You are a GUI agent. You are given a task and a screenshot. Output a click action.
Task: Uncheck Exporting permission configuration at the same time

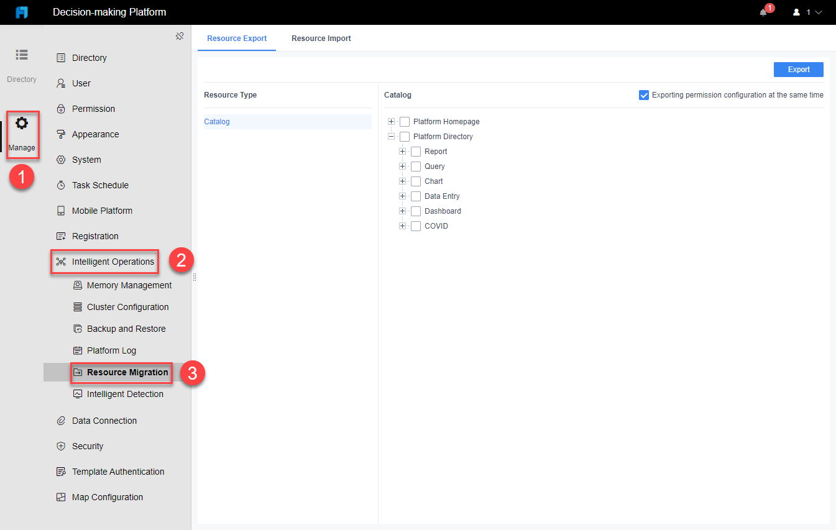(x=644, y=94)
